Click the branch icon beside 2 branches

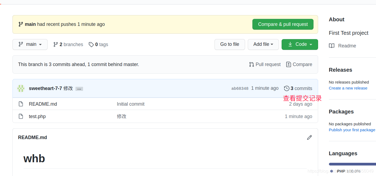point(55,44)
